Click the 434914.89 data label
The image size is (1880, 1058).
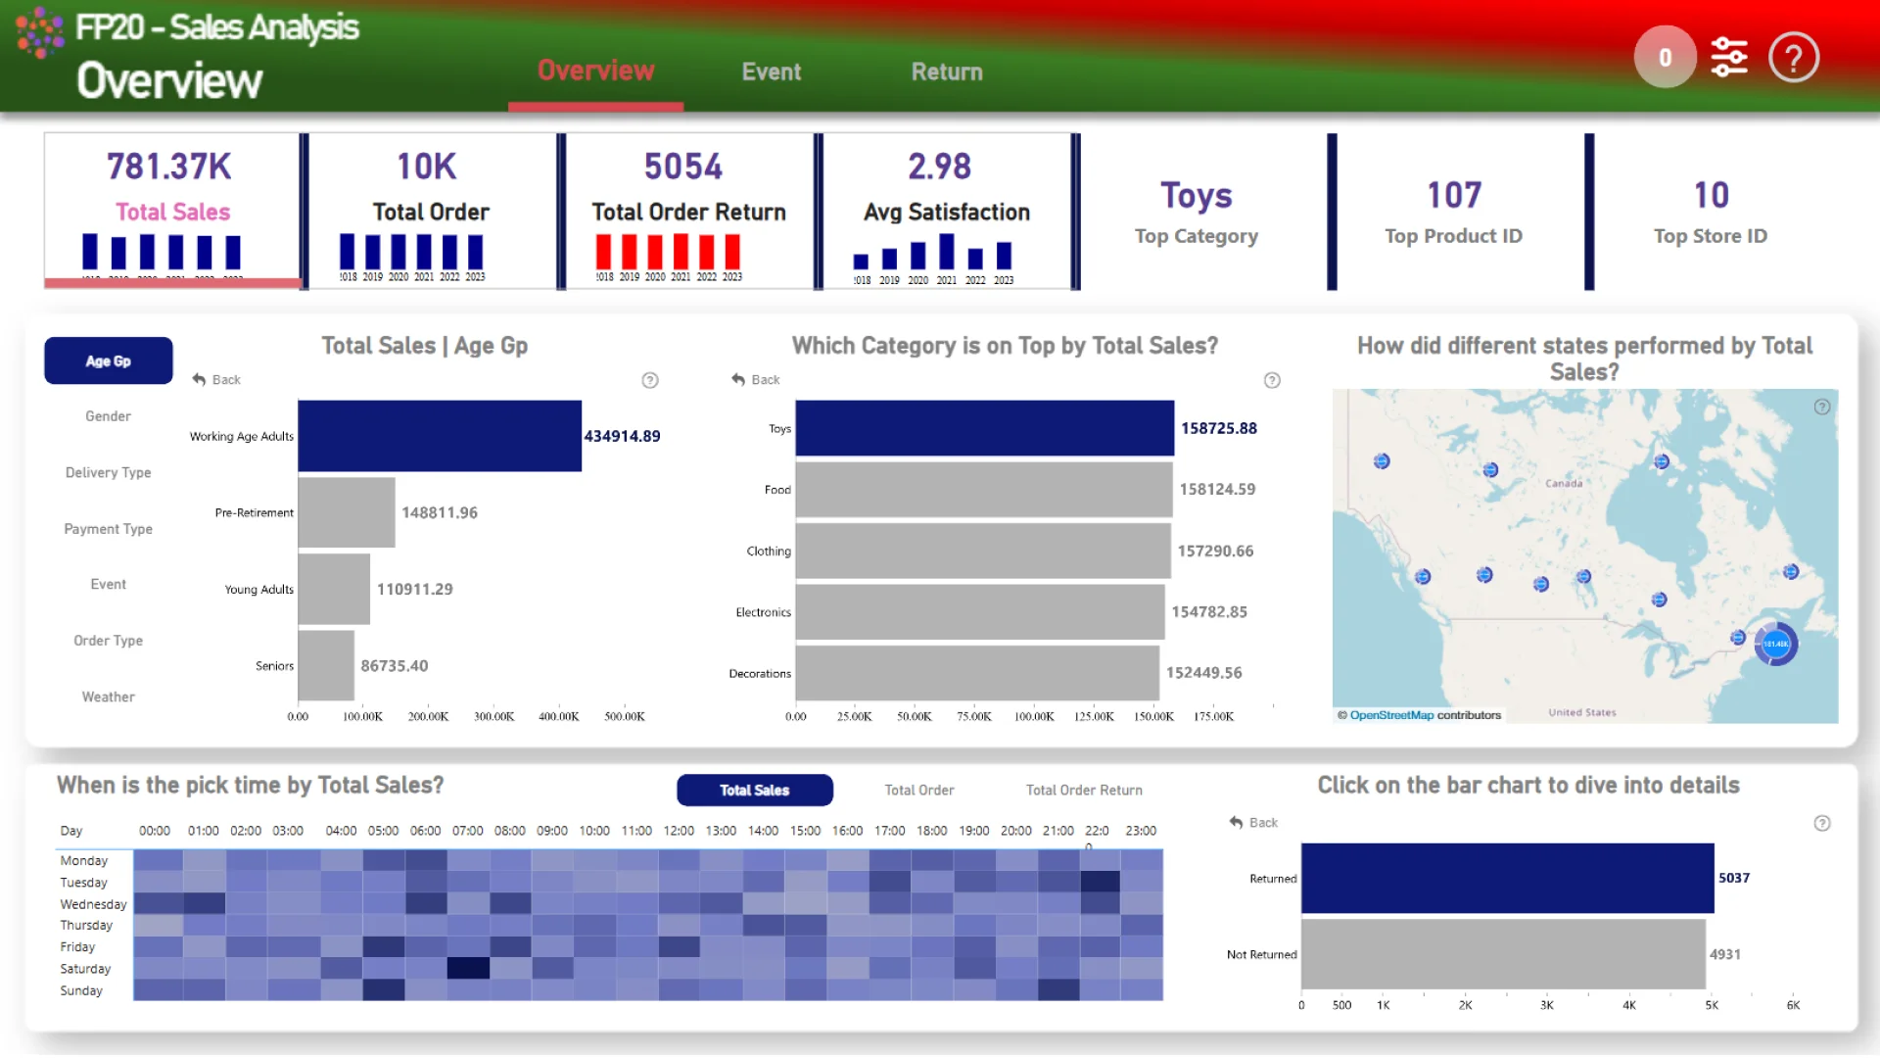623,436
